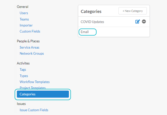Select the highlighted Categories menu item

click(43, 94)
